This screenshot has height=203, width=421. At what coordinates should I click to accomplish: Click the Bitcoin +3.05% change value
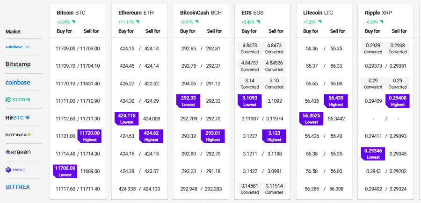coord(63,22)
